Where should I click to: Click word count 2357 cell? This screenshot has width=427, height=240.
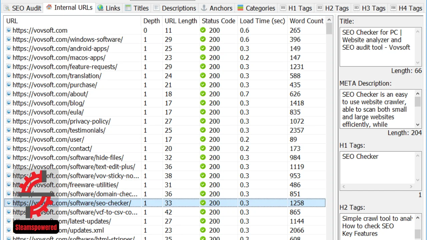point(297,130)
